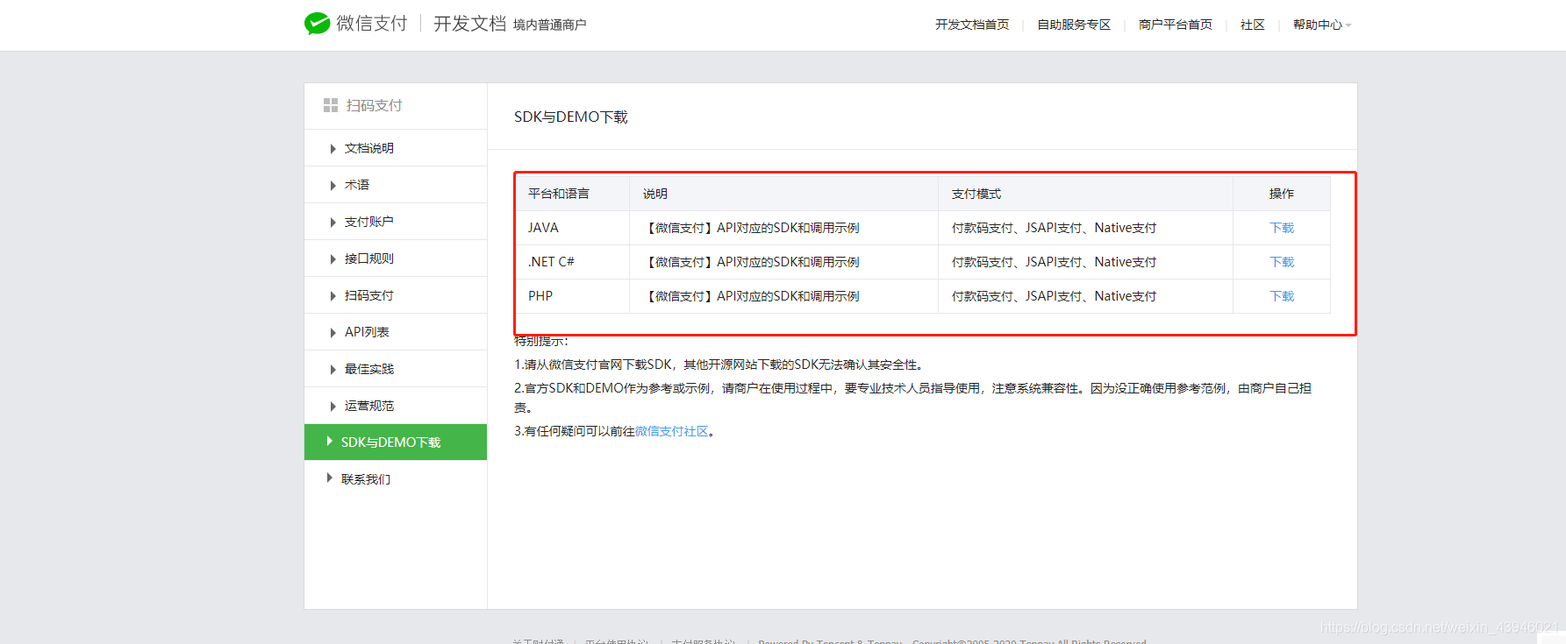This screenshot has height=644, width=1566.
Task: Expand the 联系我们 sidebar arrow
Action: click(x=329, y=478)
